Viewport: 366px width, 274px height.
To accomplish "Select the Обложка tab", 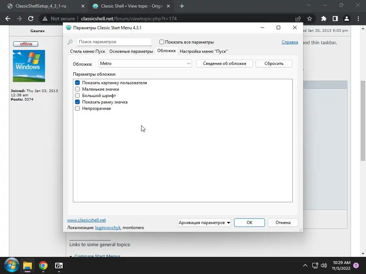I will [166, 51].
